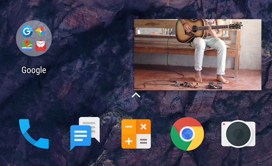Image resolution: width=272 pixels, height=166 pixels.
Task: Tap the Gmail envelope icon in the folder
Action: tap(40, 46)
